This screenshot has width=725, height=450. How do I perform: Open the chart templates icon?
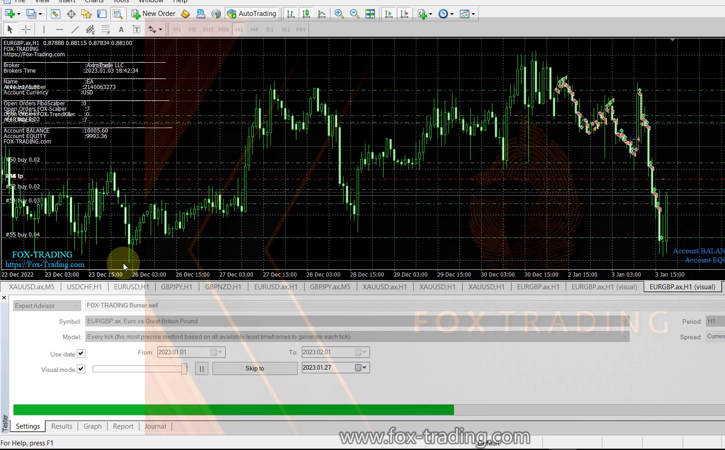464,14
